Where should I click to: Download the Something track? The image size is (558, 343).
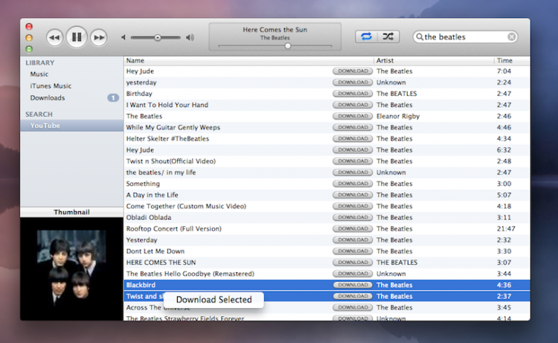(353, 184)
